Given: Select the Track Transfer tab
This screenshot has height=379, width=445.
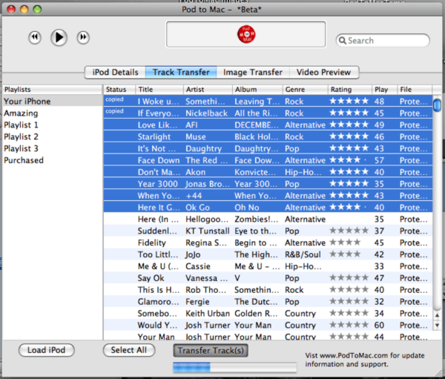Looking at the screenshot, I should coord(181,72).
